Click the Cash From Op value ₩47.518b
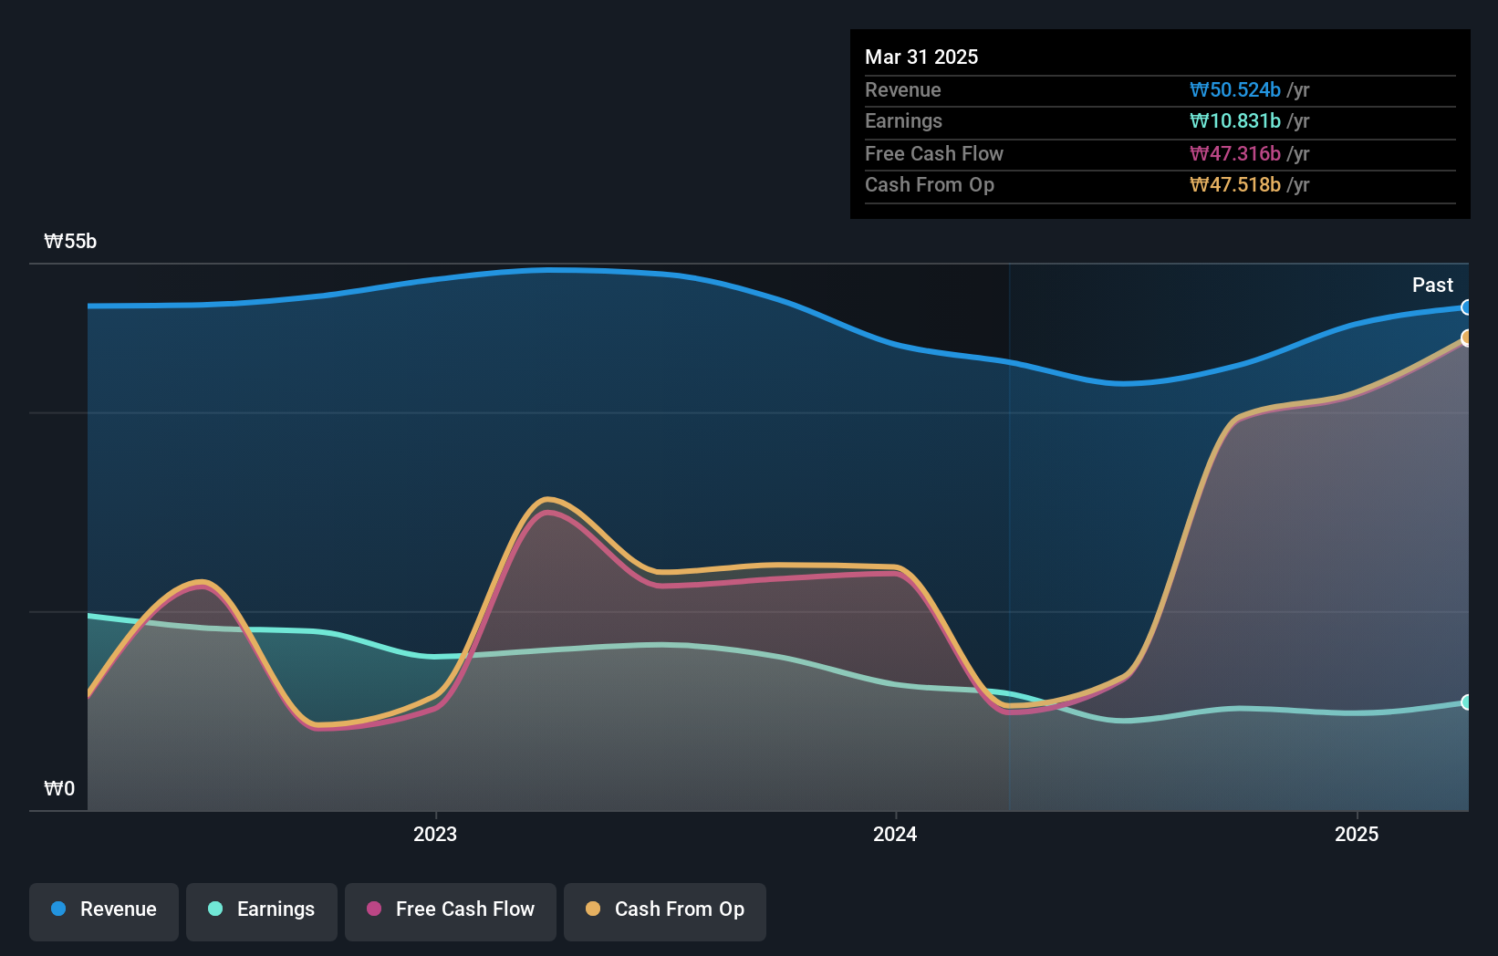Viewport: 1498px width, 956px height. coord(1235,184)
